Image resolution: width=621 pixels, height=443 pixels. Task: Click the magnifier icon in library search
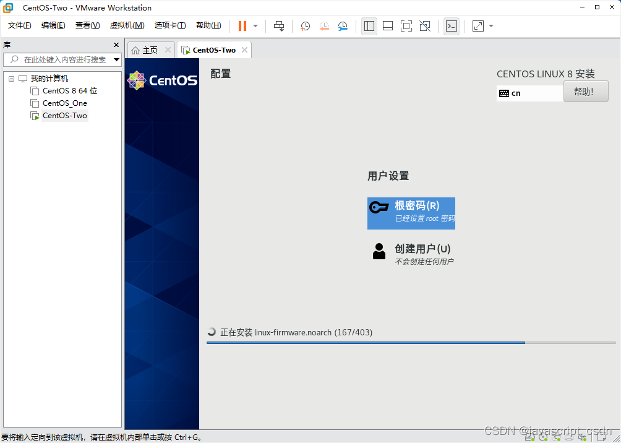14,60
